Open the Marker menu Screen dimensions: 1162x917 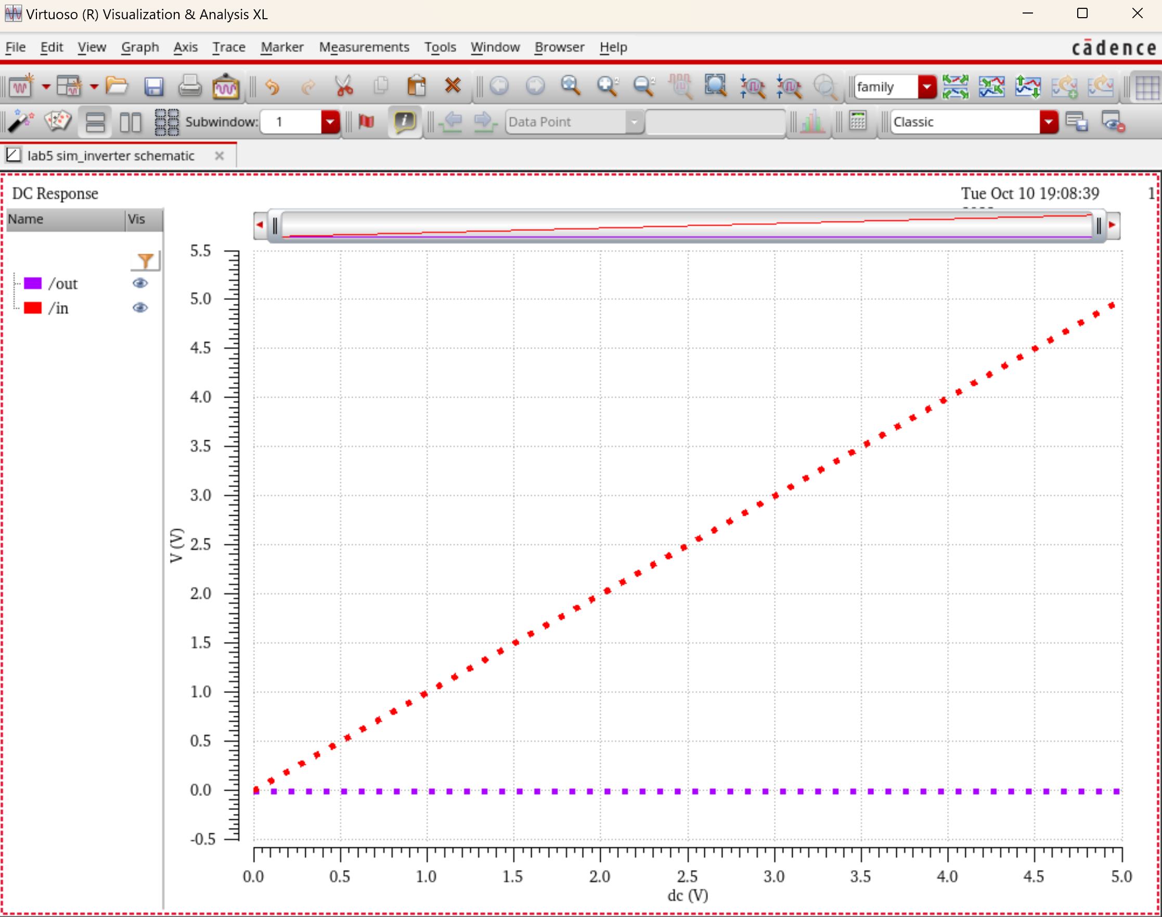coord(282,47)
